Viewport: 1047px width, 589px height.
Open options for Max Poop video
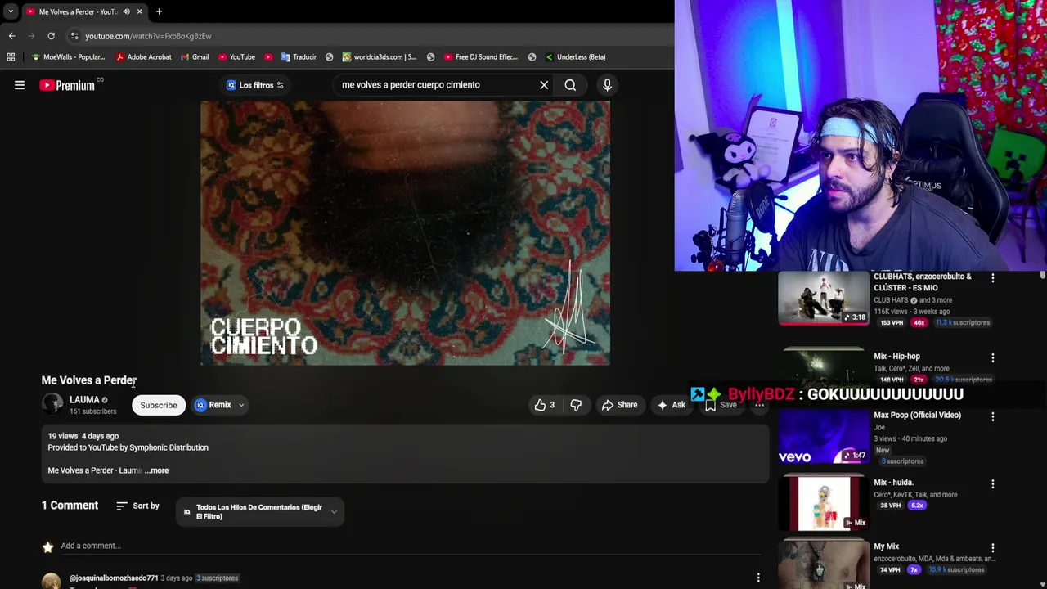pyautogui.click(x=993, y=416)
